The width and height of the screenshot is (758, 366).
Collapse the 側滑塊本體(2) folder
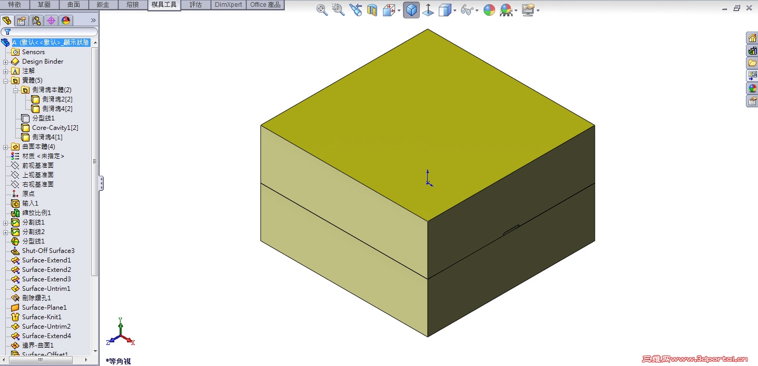pos(16,90)
